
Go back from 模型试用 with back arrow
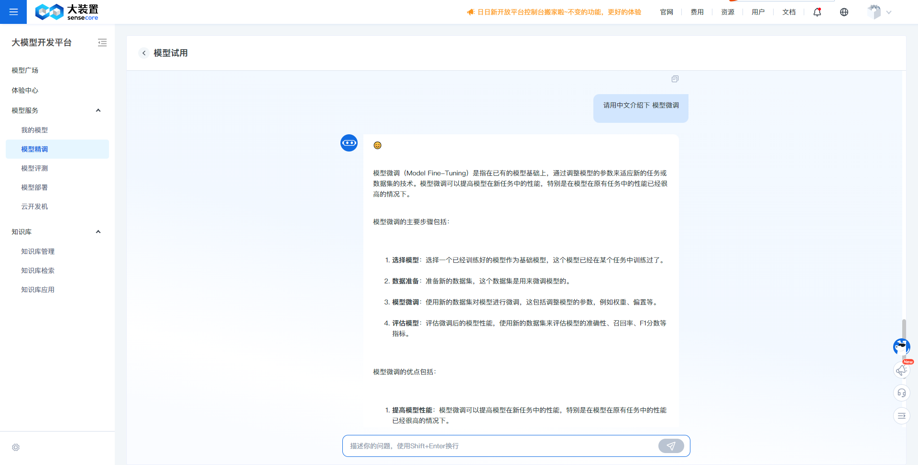click(144, 53)
